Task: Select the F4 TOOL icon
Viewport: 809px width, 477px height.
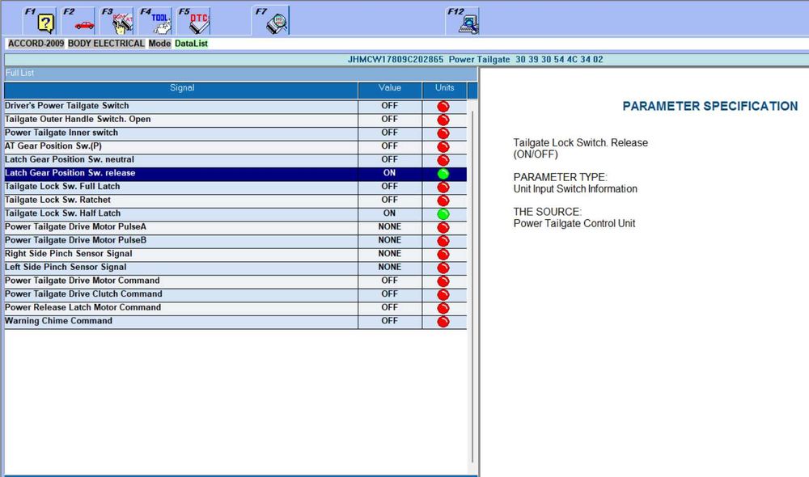Action: [162, 22]
